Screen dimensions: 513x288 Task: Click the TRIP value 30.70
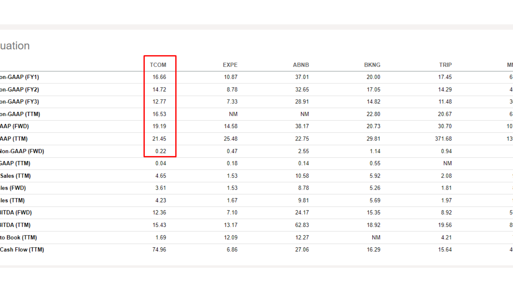(x=445, y=126)
